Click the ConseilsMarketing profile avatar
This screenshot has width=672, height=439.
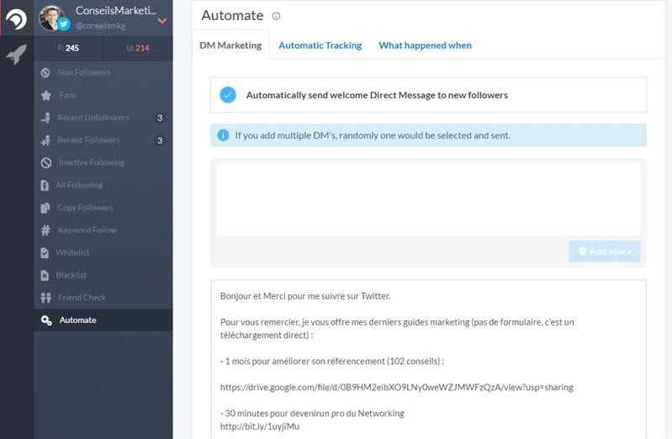click(51, 18)
